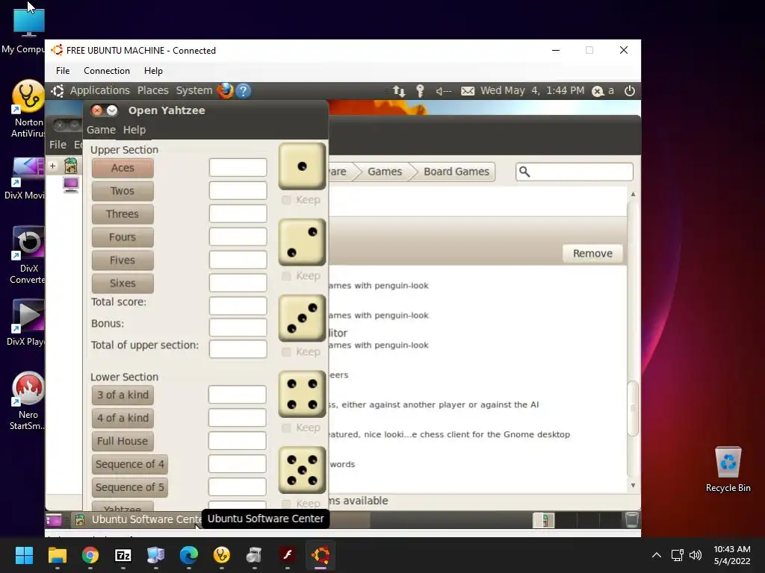Click the first die showing one pip
This screenshot has height=573, width=765.
[x=302, y=166]
